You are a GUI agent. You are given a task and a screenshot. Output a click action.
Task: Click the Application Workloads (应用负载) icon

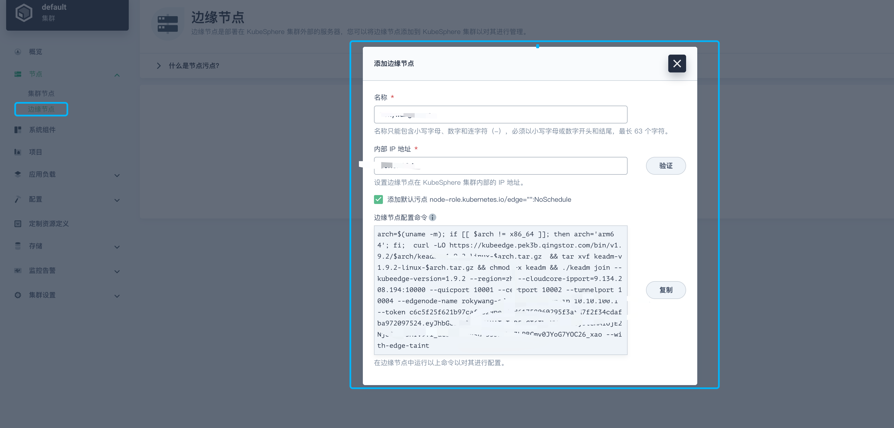pyautogui.click(x=18, y=174)
